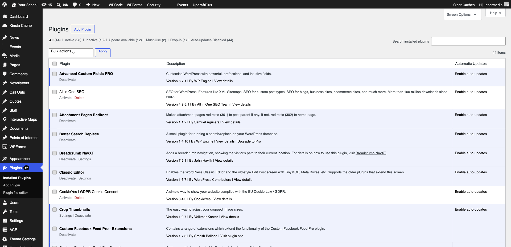
Task: Click the Apply bulk action button
Action: coord(103,52)
